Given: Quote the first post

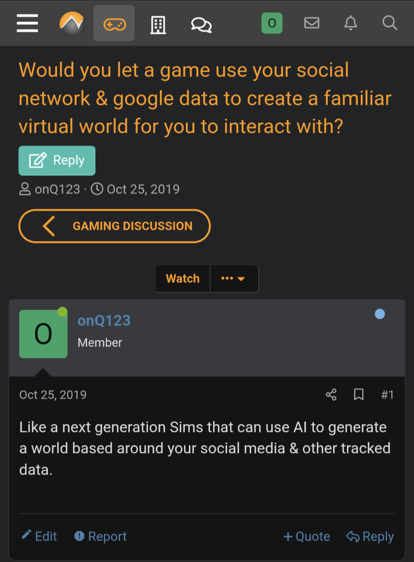Looking at the screenshot, I should point(307,536).
